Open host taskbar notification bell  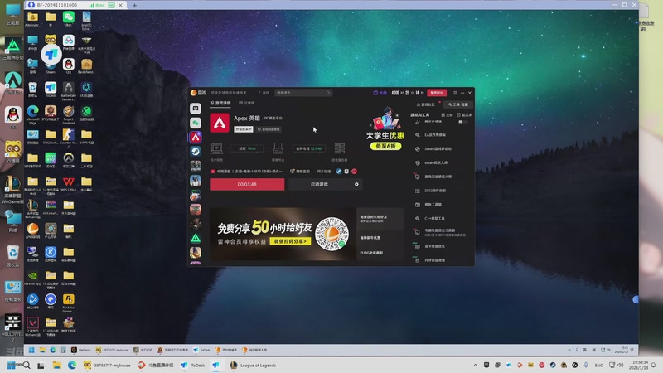point(653,365)
